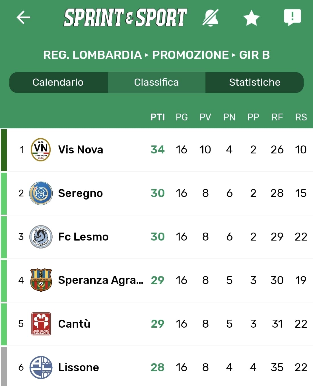Select the Classifica tab

click(x=156, y=82)
